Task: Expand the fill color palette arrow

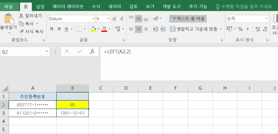Action: click(98, 29)
